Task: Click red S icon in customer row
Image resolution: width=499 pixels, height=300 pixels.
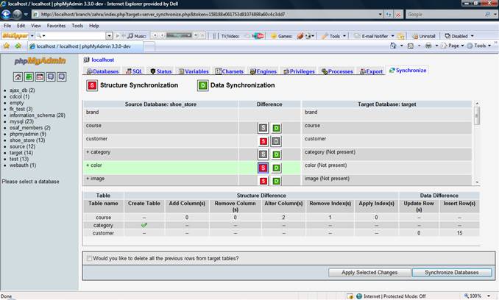Action: point(263,140)
